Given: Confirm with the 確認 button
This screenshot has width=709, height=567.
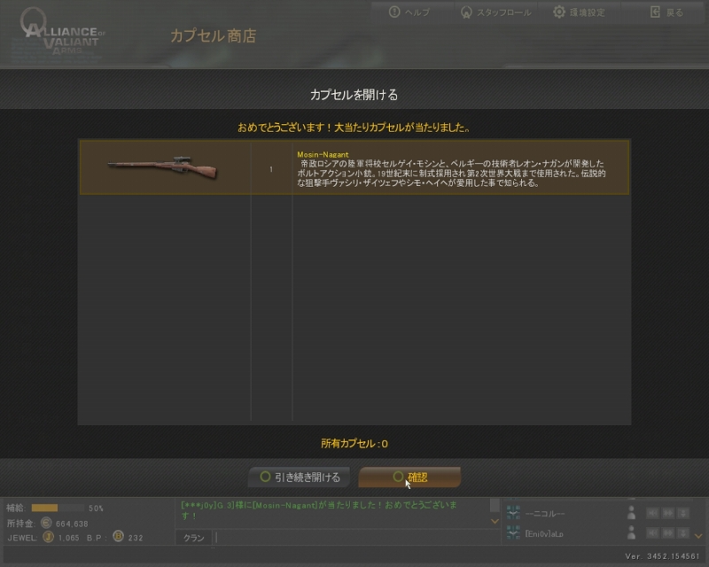Looking at the screenshot, I should [409, 477].
